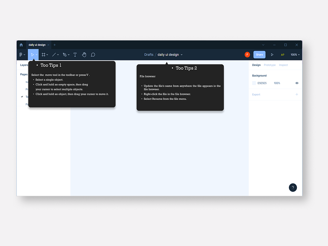Expand the daily ui design file name menu

point(181,54)
